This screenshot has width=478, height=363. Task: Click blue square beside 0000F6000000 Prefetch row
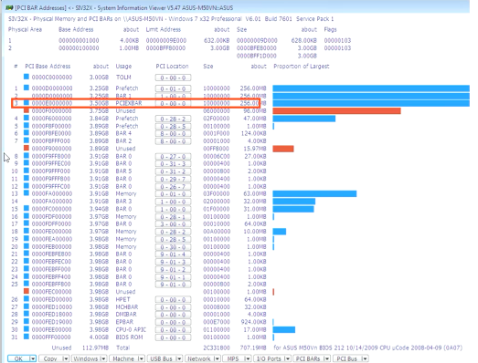pyautogui.click(x=27, y=118)
